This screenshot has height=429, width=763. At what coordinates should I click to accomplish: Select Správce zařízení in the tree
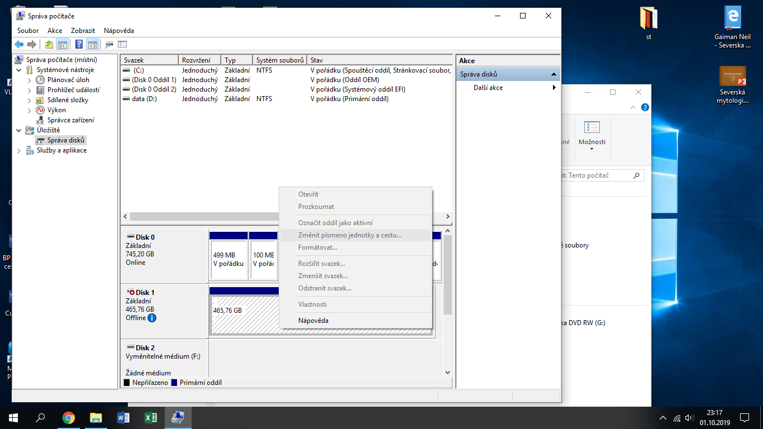(70, 120)
